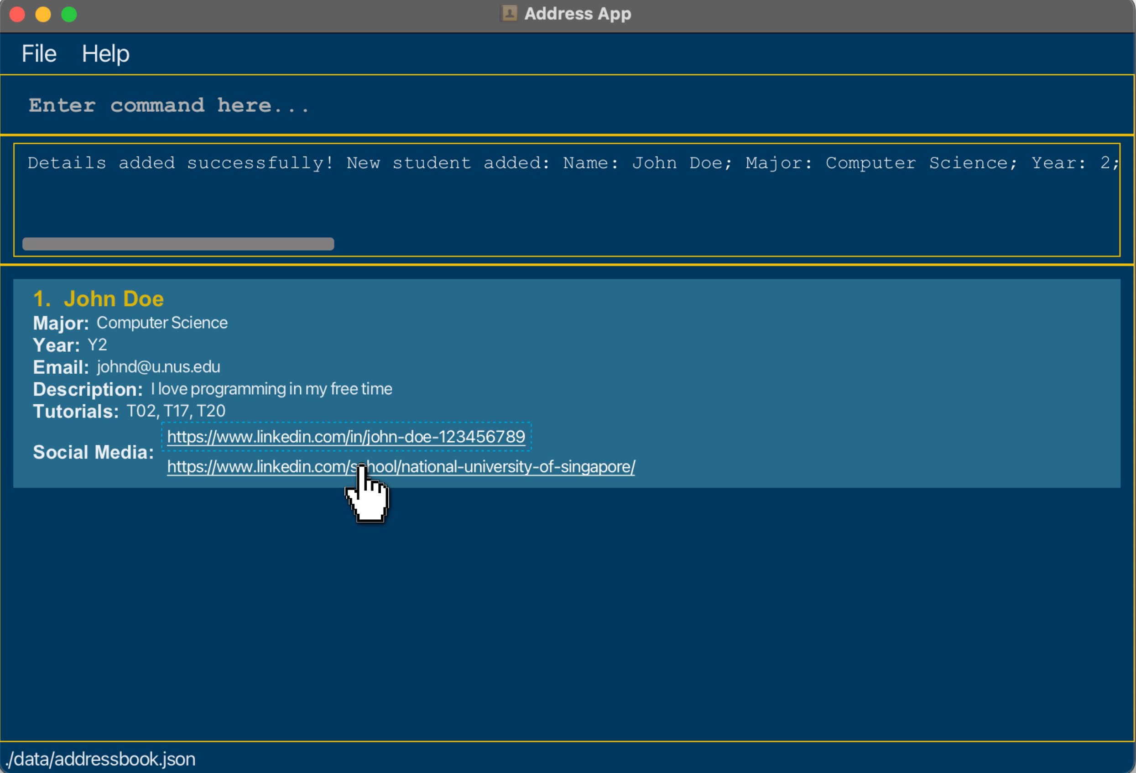This screenshot has width=1136, height=773.
Task: Click the Tutorials T02, T17, T20 text
Action: 176,411
